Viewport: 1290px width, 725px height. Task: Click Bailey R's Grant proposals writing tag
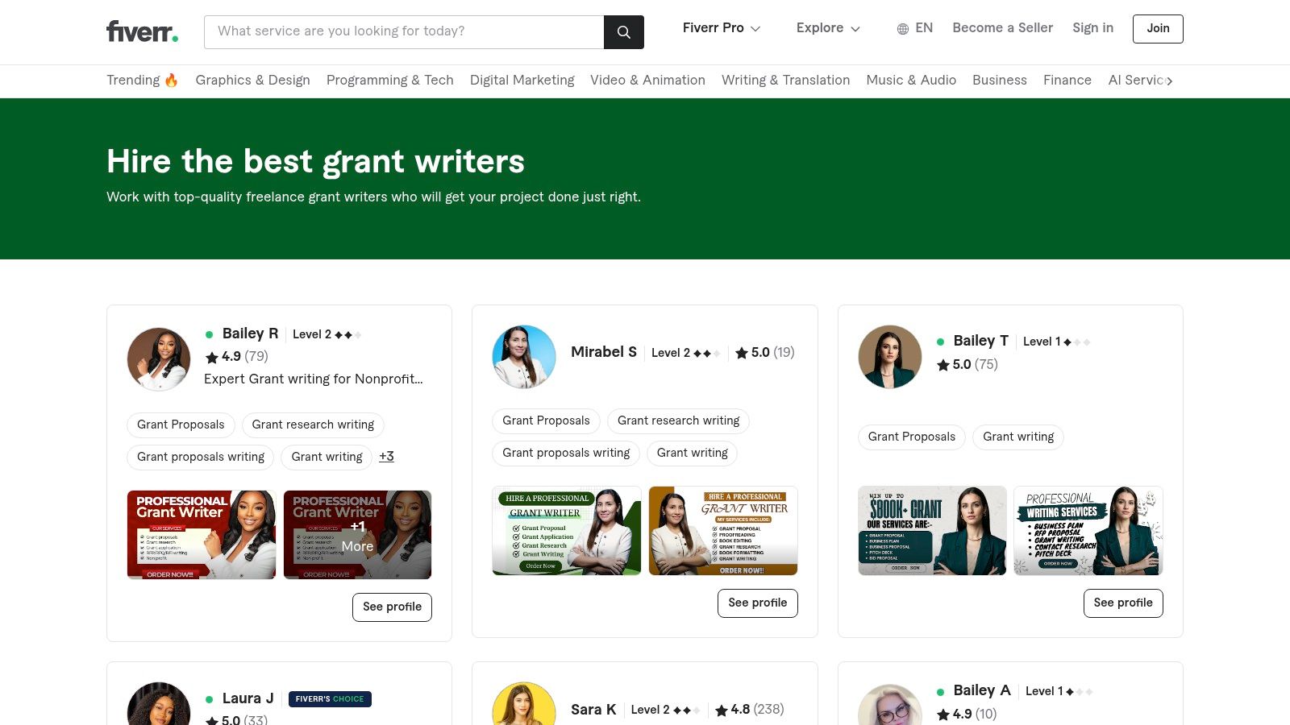[x=201, y=457]
